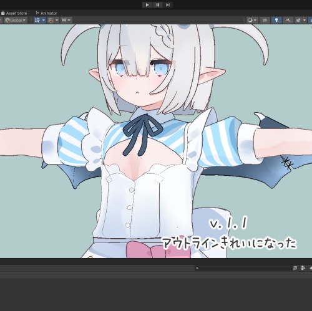Expand the snap increment dropdown arrow
This screenshot has width=312, height=311.
57,20
